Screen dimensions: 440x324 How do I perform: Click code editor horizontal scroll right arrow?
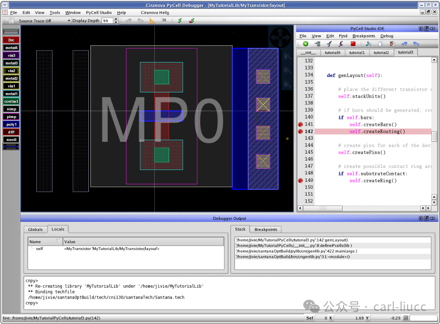[428, 208]
